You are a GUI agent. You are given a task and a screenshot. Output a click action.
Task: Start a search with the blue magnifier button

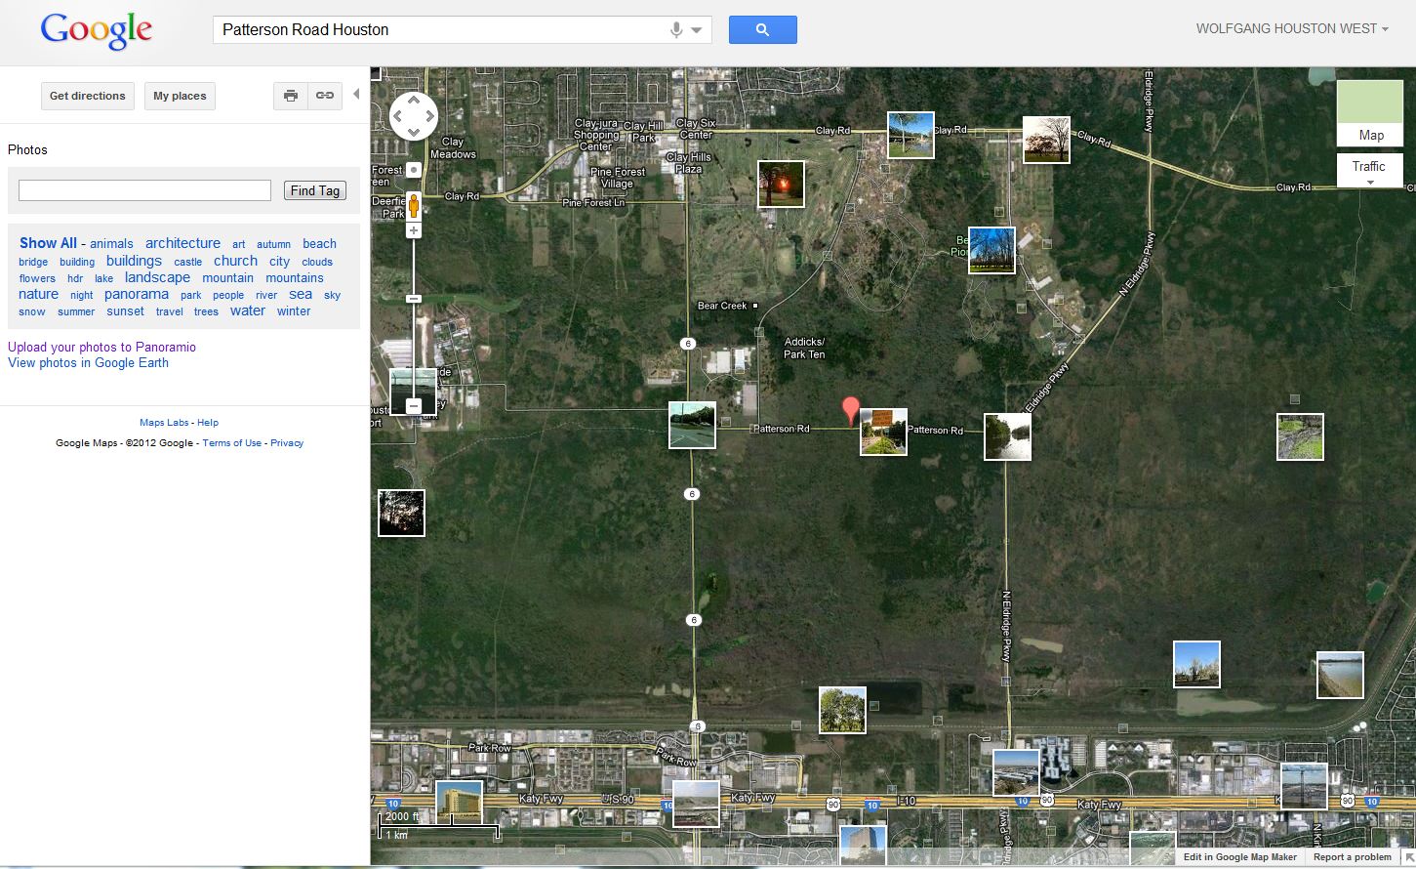coord(762,29)
